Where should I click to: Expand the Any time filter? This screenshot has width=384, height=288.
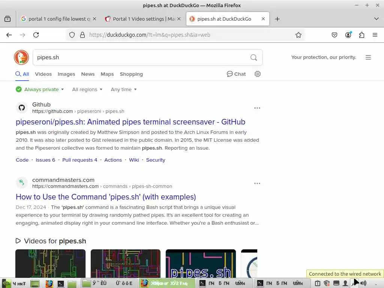(123, 89)
